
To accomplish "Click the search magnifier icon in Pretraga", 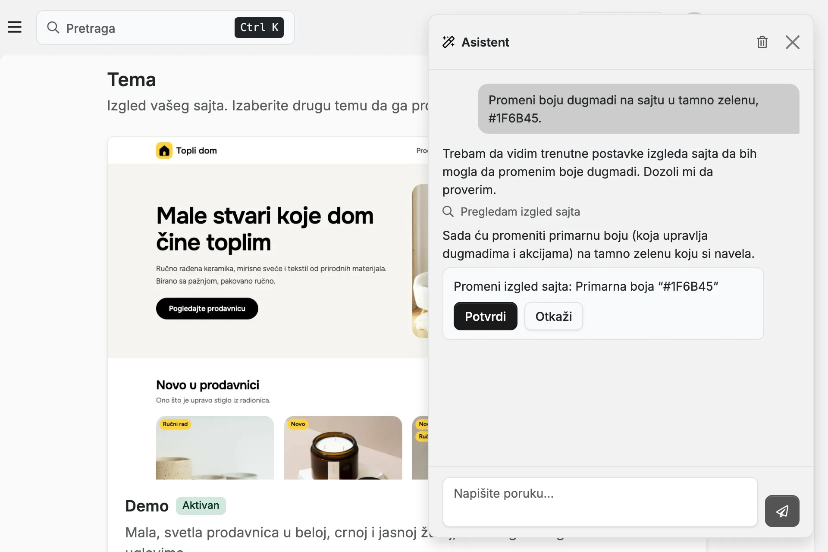I will pyautogui.click(x=53, y=28).
